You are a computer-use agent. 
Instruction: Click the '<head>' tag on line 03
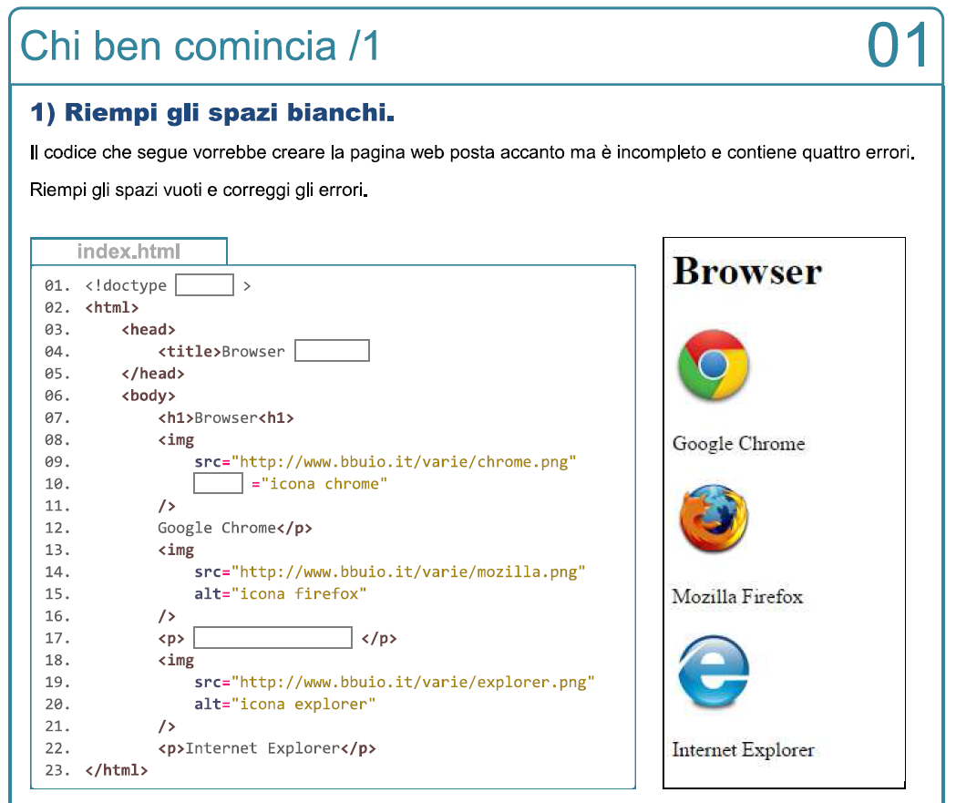coord(149,329)
